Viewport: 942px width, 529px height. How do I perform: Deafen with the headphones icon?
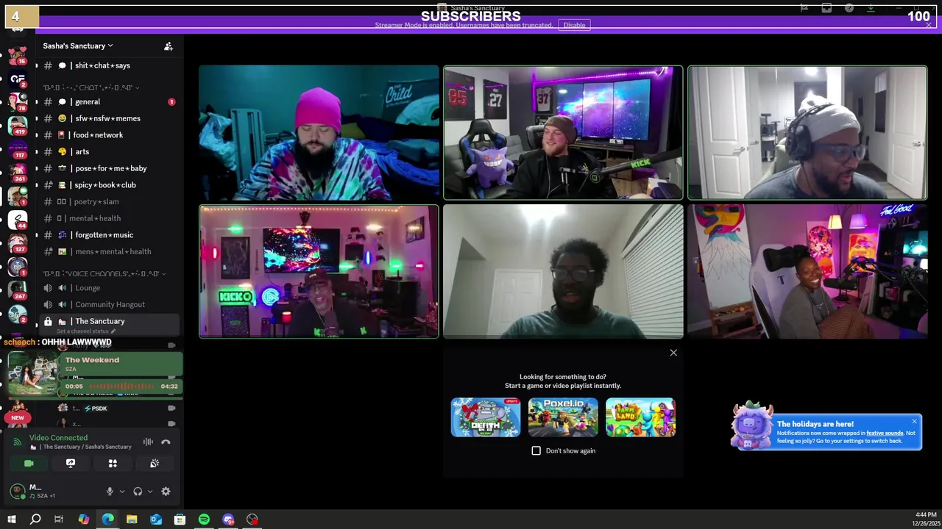(x=138, y=492)
